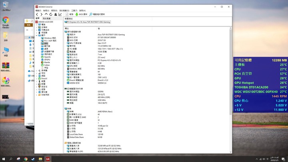Click value 115-D199PI0-100

point(104,46)
